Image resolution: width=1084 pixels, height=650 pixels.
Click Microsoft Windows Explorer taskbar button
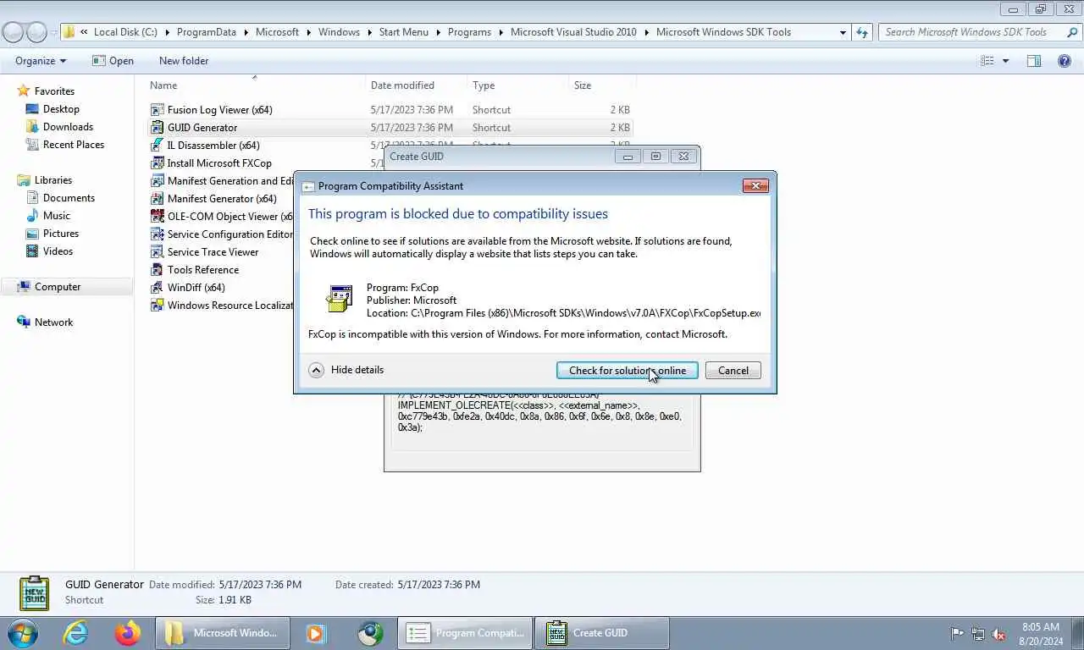click(x=223, y=633)
